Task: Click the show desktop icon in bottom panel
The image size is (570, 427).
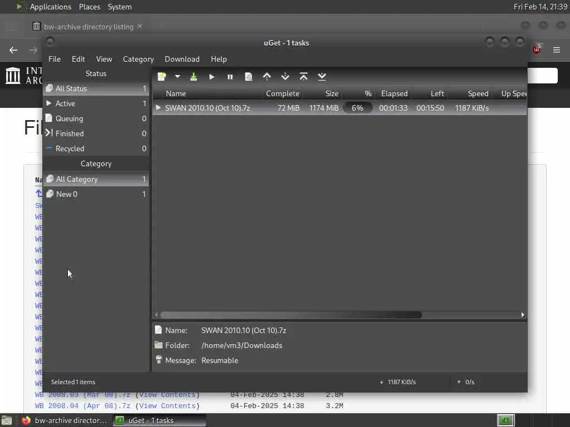Action: [x=7, y=421]
